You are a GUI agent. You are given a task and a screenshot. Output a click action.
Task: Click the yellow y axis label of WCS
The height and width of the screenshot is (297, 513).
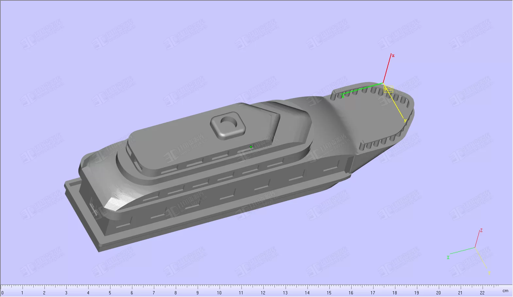[x=405, y=120]
